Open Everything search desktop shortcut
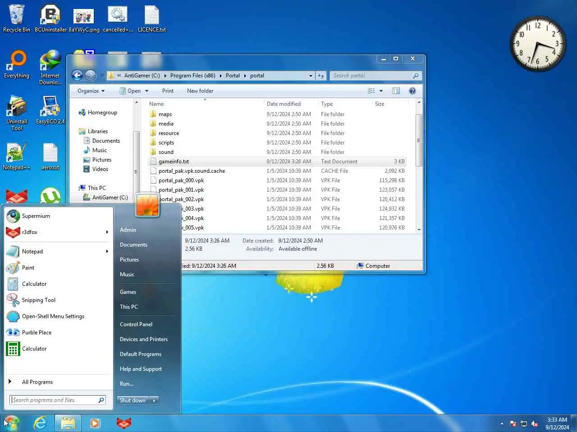This screenshot has height=432, width=577. click(x=17, y=64)
